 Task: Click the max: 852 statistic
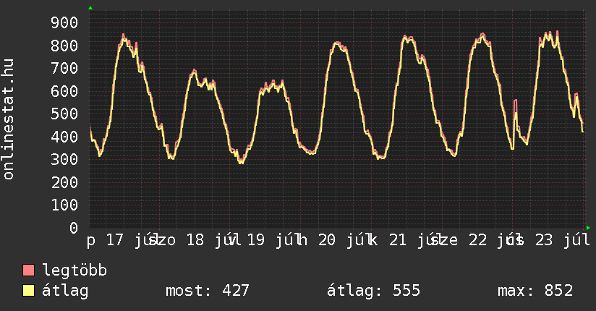point(535,291)
